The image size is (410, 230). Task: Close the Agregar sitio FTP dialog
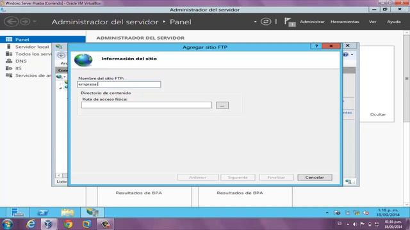pyautogui.click(x=331, y=46)
